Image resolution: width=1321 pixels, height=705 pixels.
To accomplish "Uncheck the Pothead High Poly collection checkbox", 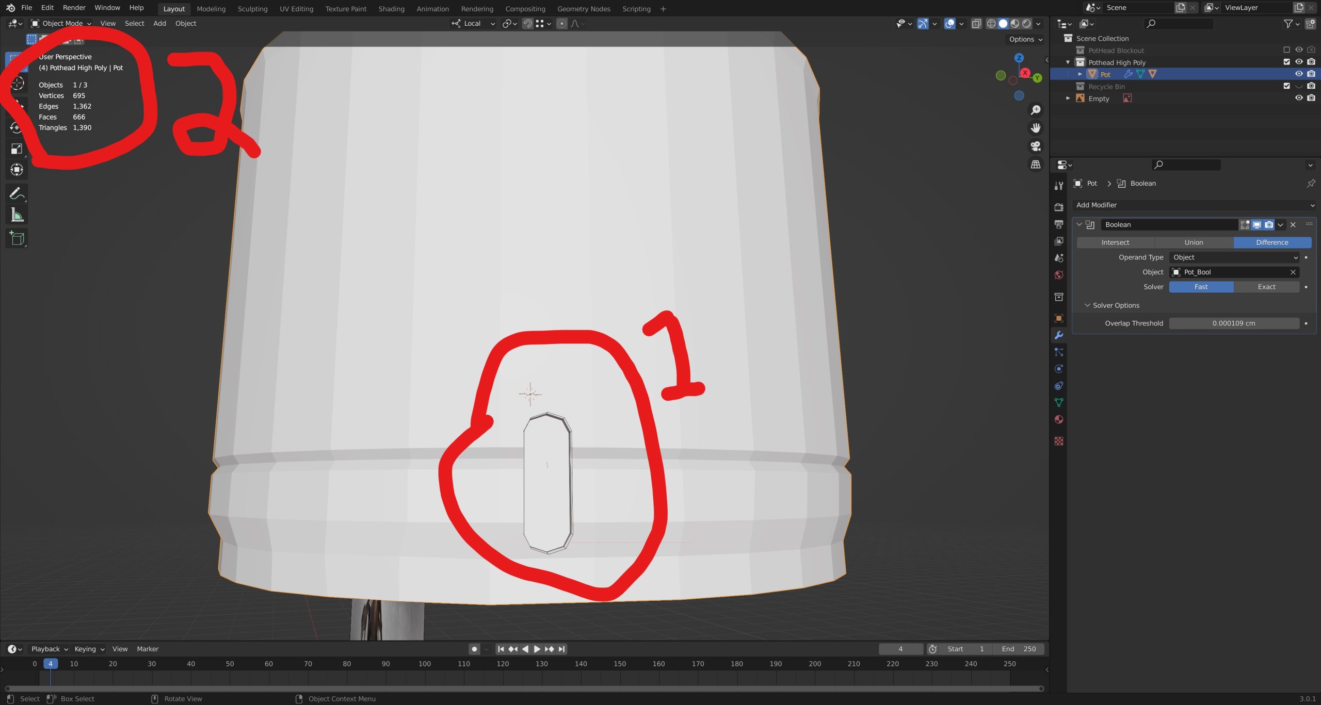I will pyautogui.click(x=1286, y=62).
